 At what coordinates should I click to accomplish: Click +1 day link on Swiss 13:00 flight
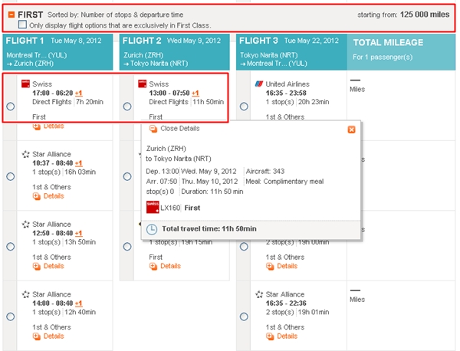point(195,93)
